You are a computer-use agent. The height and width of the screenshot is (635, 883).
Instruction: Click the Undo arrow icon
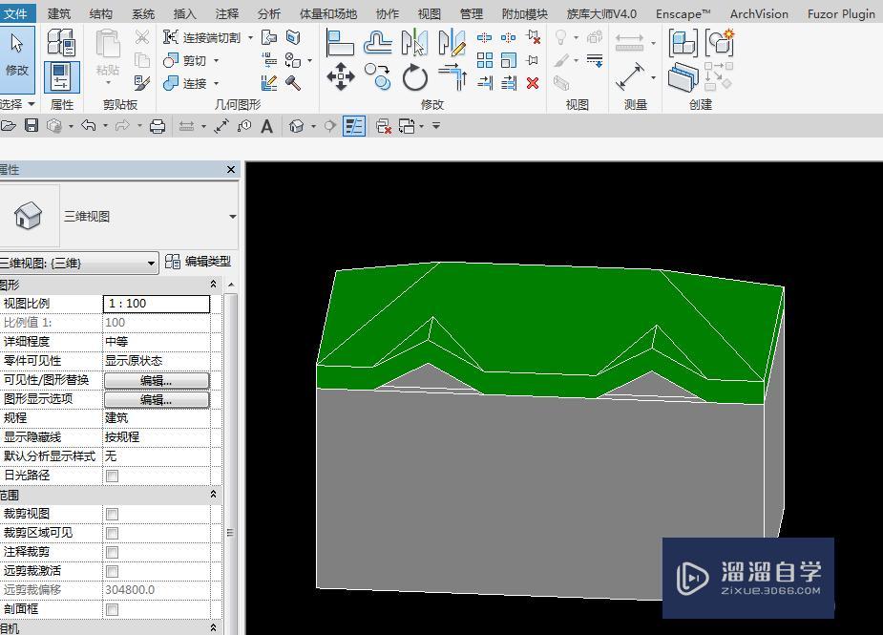pos(89,126)
